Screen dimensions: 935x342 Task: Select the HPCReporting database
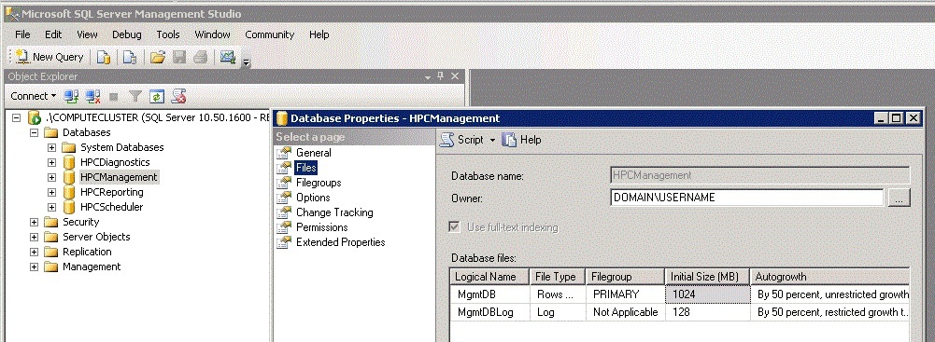tap(112, 192)
